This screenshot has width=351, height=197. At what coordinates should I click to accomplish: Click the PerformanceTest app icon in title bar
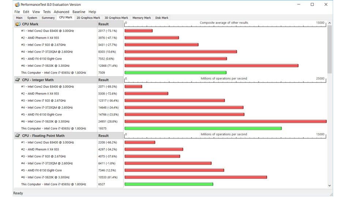(x=17, y=5)
